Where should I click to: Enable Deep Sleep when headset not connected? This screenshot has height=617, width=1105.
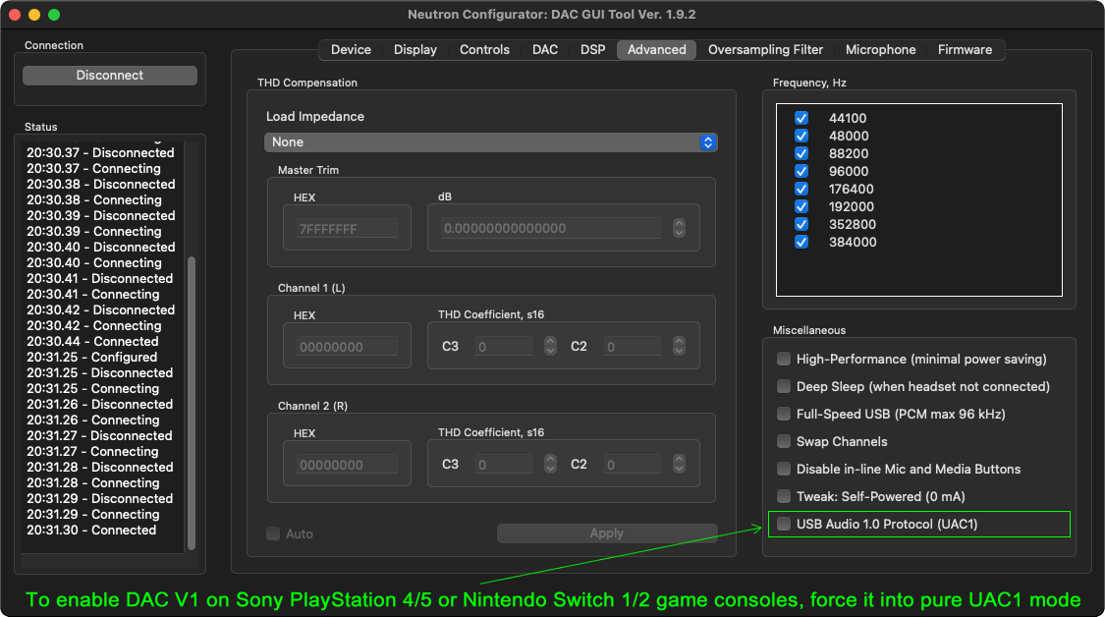[784, 386]
